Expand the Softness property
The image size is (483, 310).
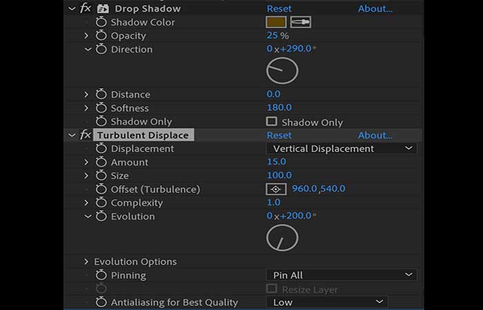point(86,108)
